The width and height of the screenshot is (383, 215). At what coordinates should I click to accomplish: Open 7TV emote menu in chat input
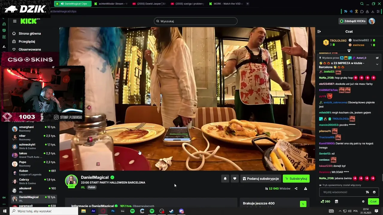[367, 192]
